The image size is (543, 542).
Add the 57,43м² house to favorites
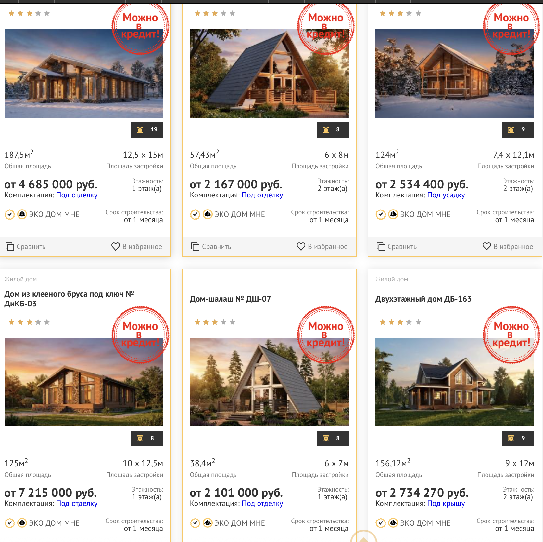tap(322, 246)
